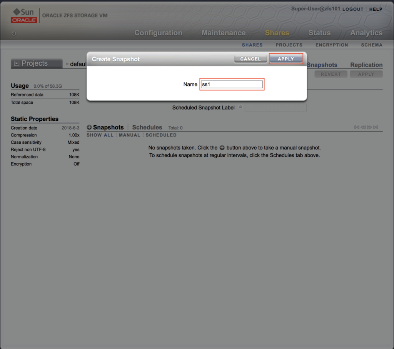Click the snapshot Name input field

point(232,84)
